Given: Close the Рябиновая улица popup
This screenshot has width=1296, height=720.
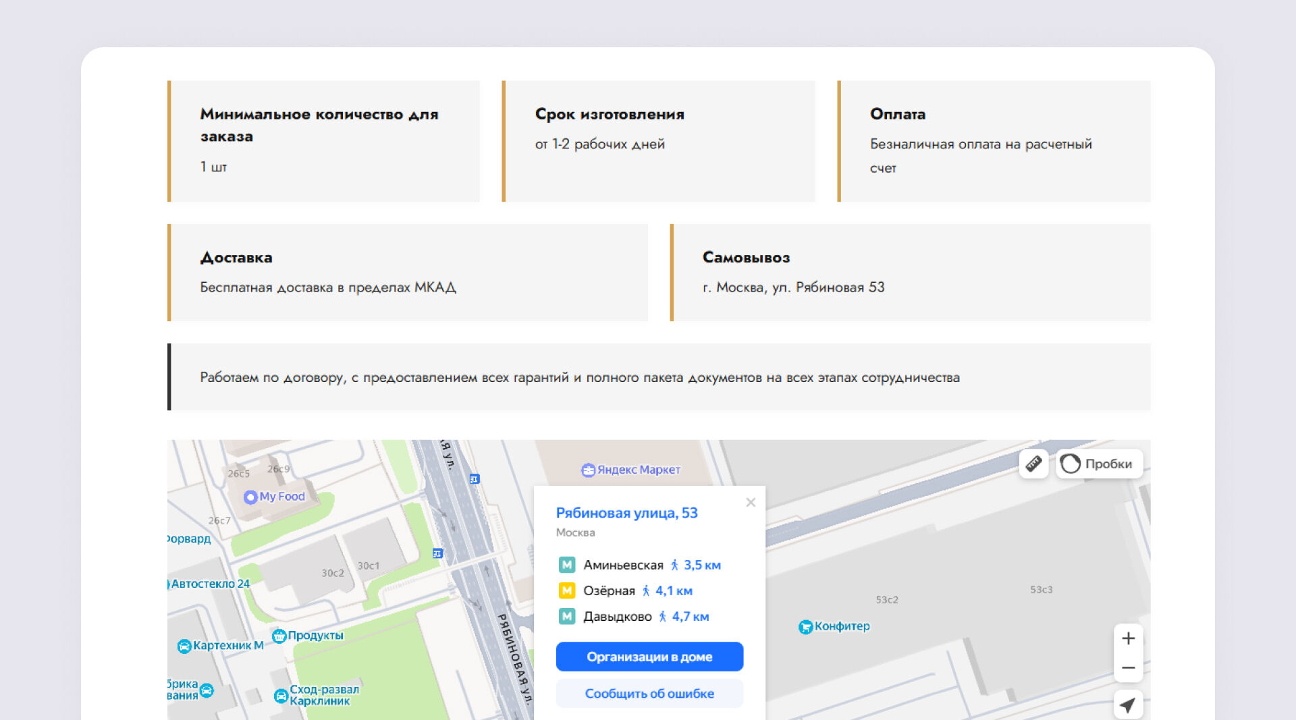Looking at the screenshot, I should (x=751, y=502).
